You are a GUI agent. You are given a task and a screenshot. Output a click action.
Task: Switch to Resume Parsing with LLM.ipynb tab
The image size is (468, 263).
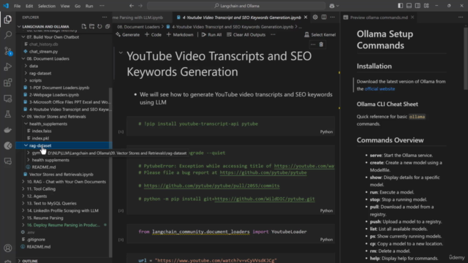point(138,18)
